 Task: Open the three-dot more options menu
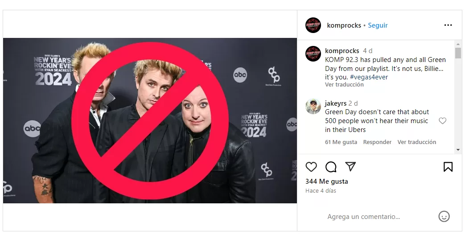tap(448, 25)
